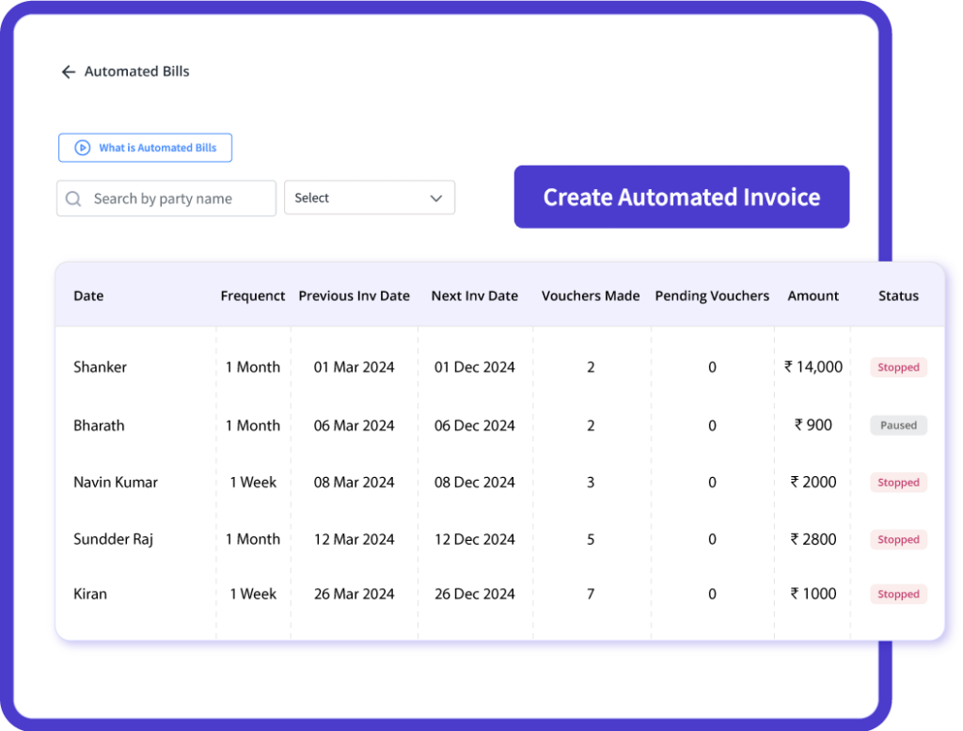The height and width of the screenshot is (731, 963).
Task: Select the Navin Kumar party row
Action: (x=116, y=483)
